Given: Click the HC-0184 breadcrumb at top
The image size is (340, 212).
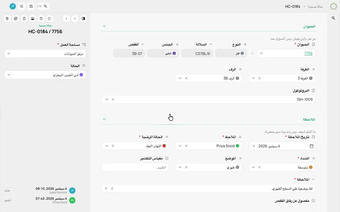Looking at the screenshot, I should (x=293, y=7).
